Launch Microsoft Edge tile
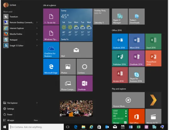 point(51,67)
